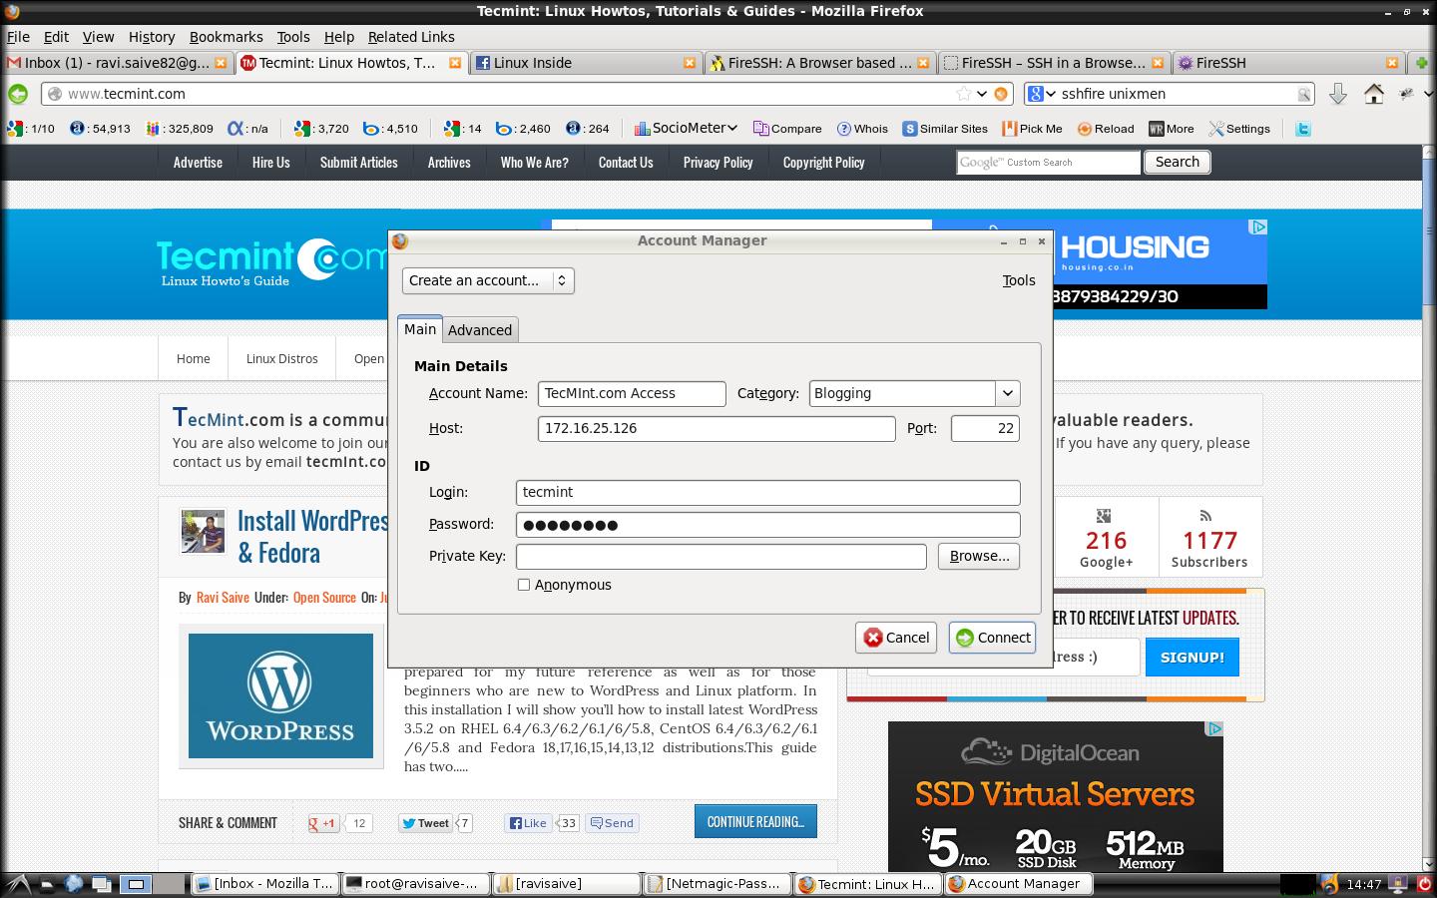
Task: Click the Reload toolbar item
Action: pos(1105,129)
